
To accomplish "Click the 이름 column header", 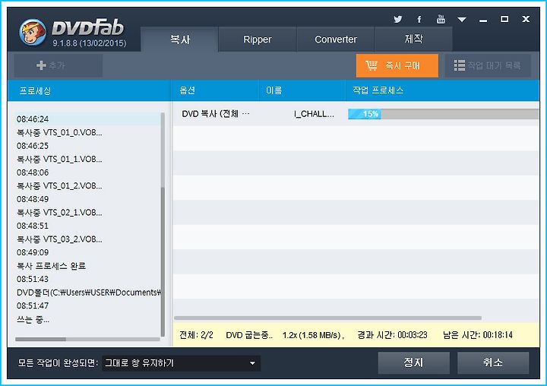I will pos(302,90).
